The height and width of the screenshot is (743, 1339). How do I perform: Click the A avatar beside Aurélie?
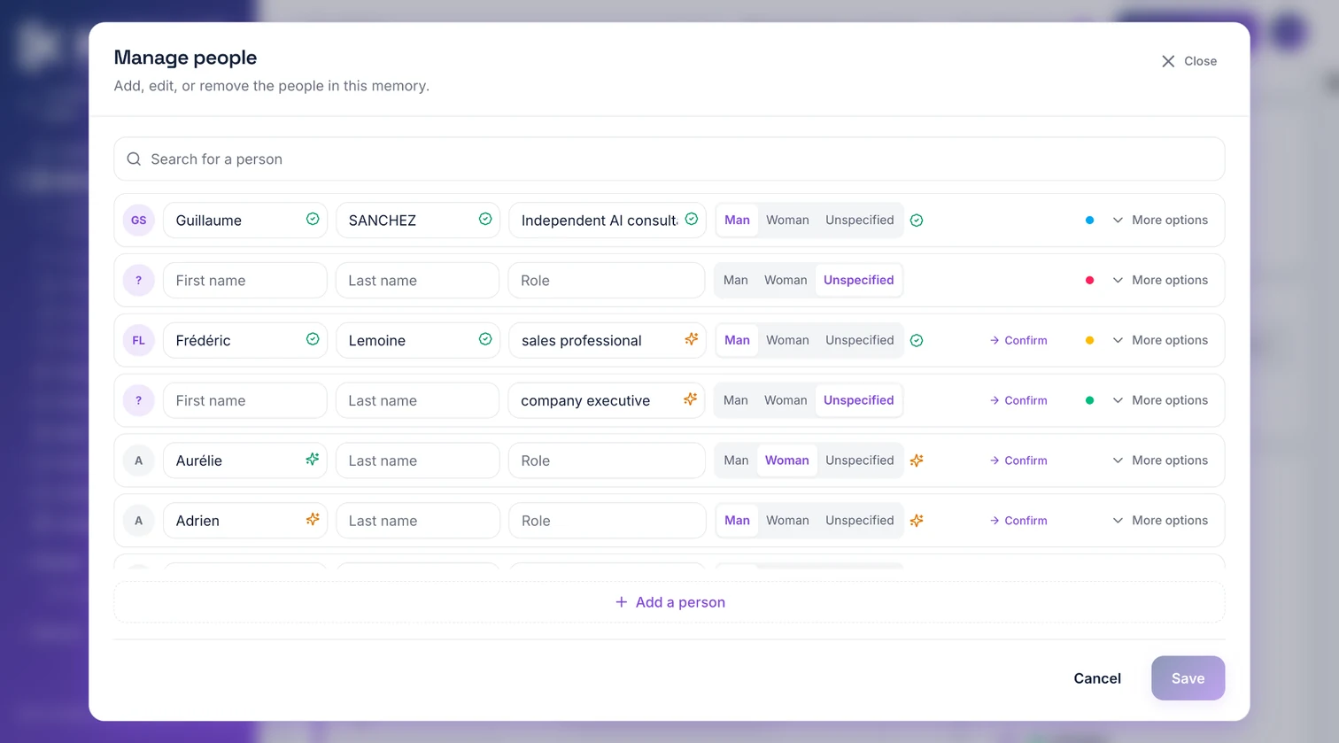click(138, 461)
